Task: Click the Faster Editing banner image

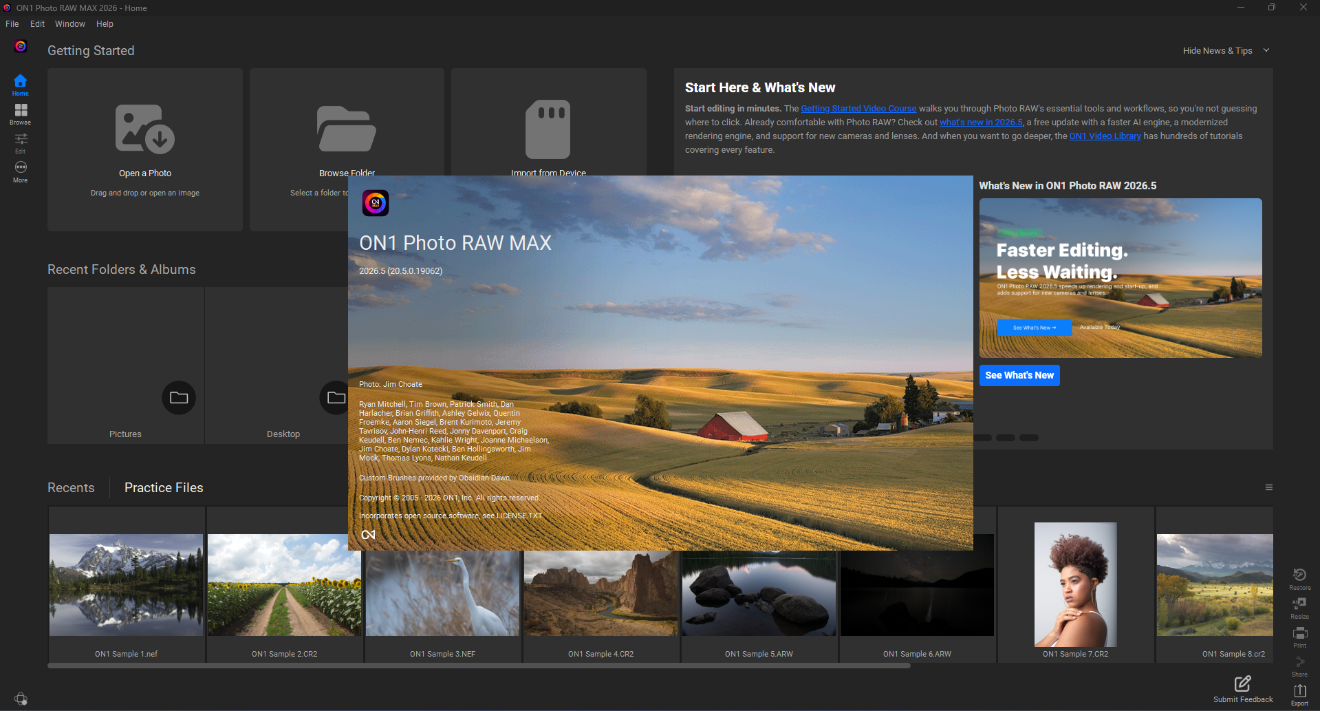Action: (1121, 278)
